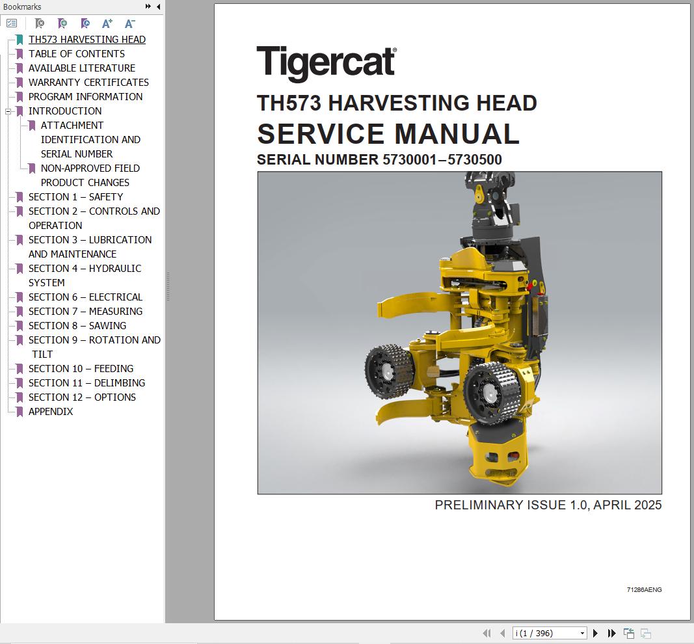Click the new bookmark icon
This screenshot has height=644, width=694.
point(62,23)
